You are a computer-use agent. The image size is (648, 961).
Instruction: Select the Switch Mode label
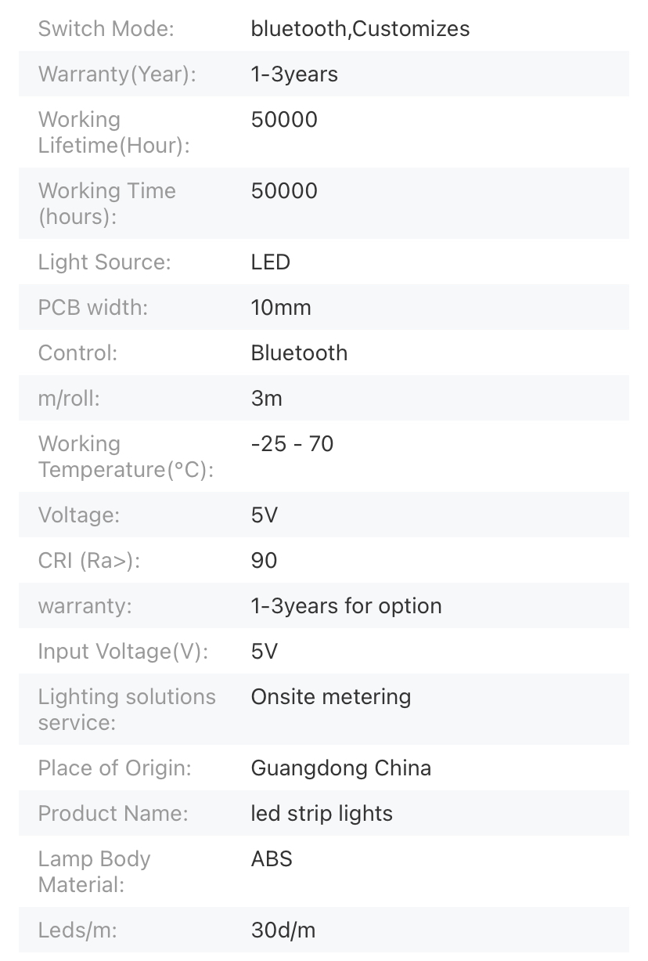pyautogui.click(x=106, y=29)
